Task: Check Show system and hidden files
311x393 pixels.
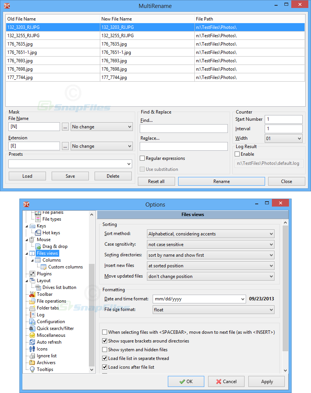Action: pyautogui.click(x=105, y=350)
